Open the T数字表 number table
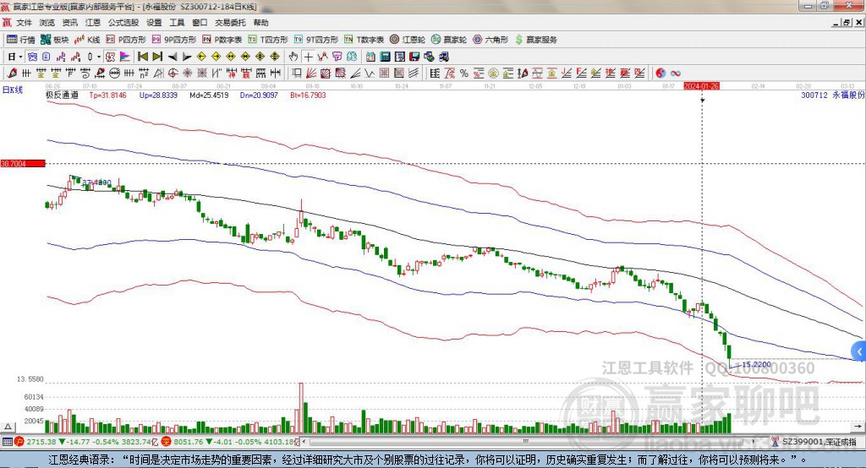This screenshot has width=866, height=468. pyautogui.click(x=364, y=40)
